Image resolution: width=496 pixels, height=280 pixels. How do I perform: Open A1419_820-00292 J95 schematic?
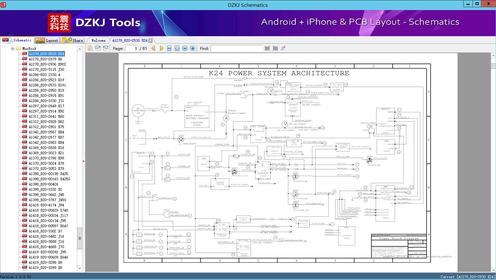click(x=47, y=252)
